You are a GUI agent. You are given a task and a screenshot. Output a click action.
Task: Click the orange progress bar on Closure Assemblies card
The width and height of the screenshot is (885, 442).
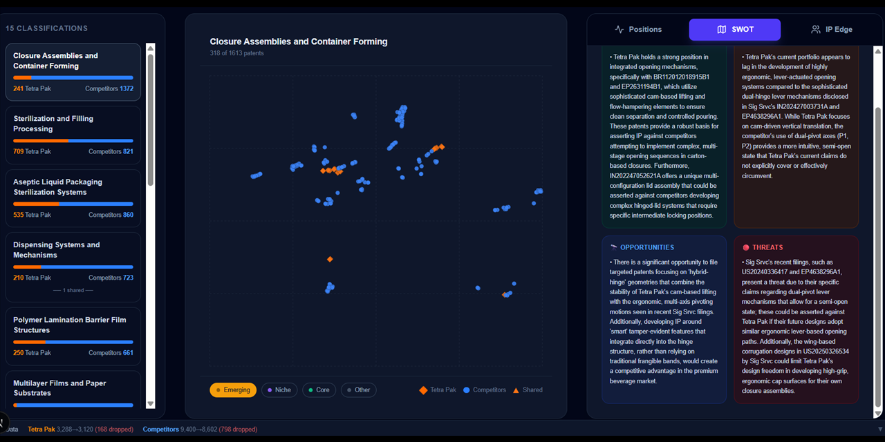24,77
